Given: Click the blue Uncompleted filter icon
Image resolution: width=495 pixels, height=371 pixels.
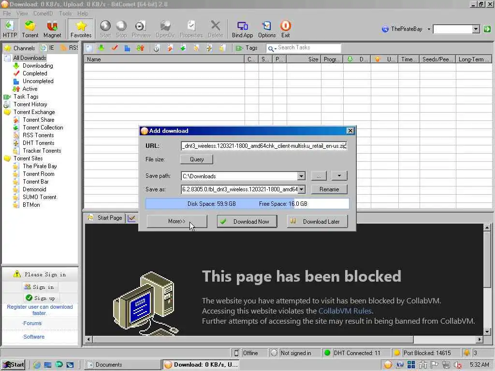Looking at the screenshot, I should pyautogui.click(x=127, y=48).
